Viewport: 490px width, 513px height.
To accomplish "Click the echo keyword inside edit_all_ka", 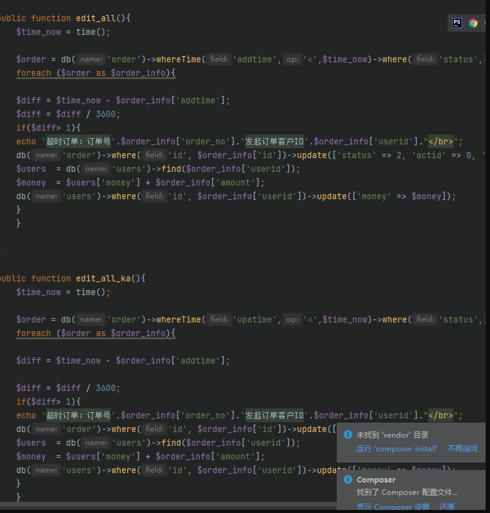I will [x=26, y=415].
